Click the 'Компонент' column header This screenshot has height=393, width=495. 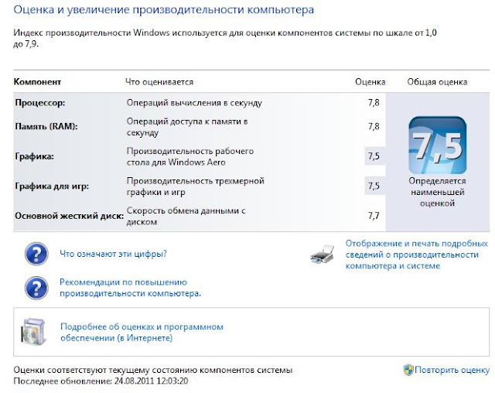[x=37, y=82]
